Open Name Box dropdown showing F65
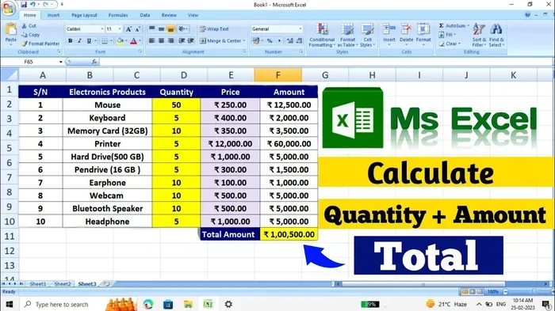This screenshot has height=311, width=555. 60,62
